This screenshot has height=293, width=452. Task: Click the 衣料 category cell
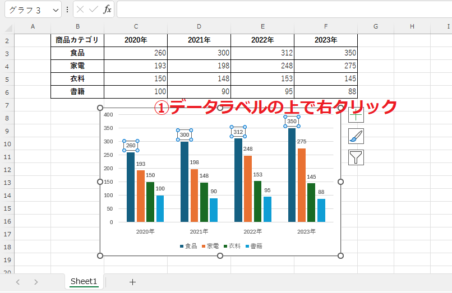(x=77, y=78)
